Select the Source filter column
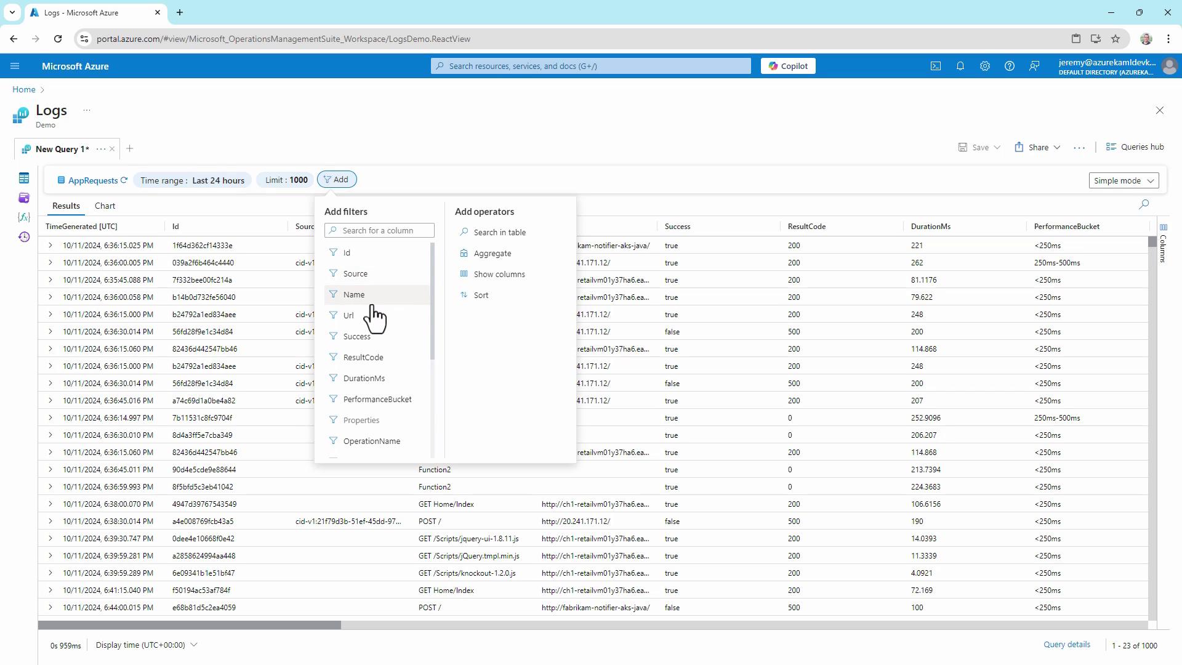Image resolution: width=1182 pixels, height=665 pixels. 377,274
